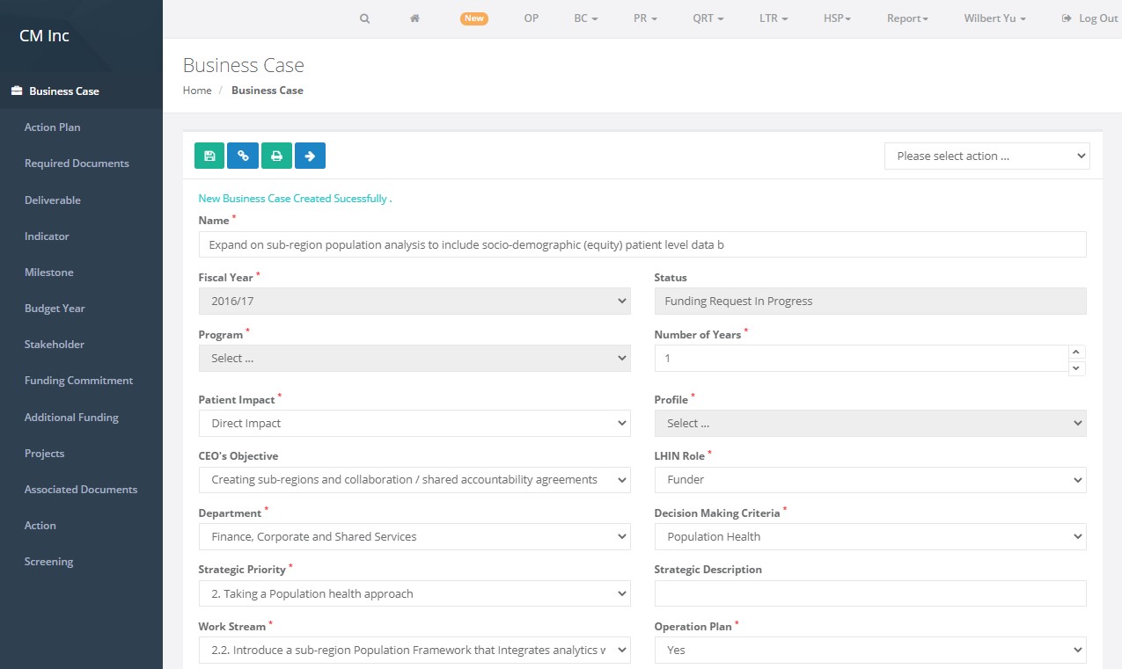Click the blue link icon button

click(243, 156)
